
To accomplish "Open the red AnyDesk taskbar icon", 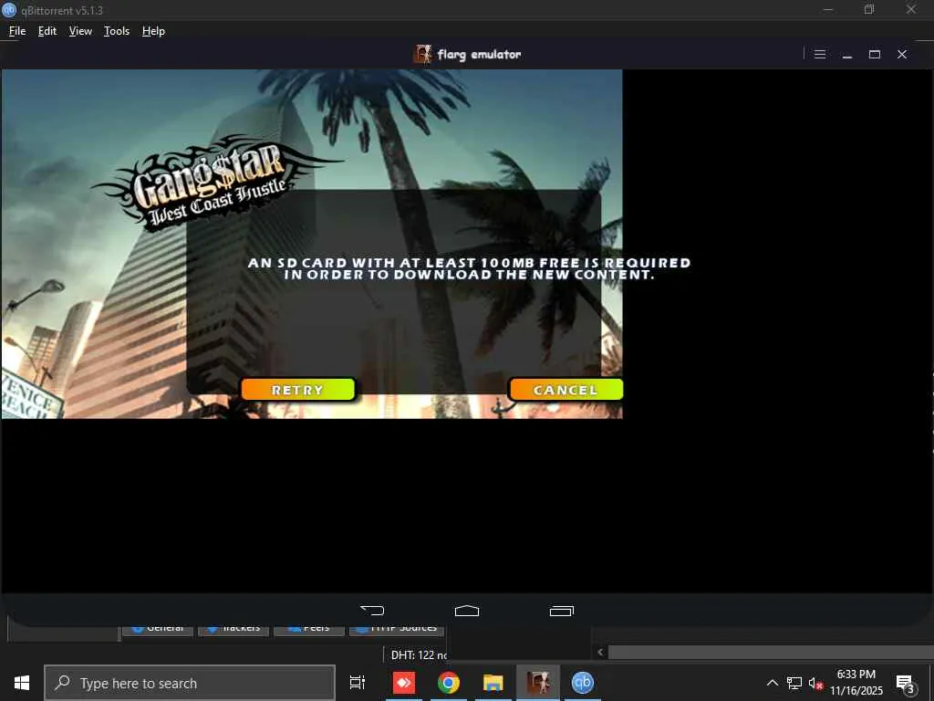I will (x=404, y=683).
